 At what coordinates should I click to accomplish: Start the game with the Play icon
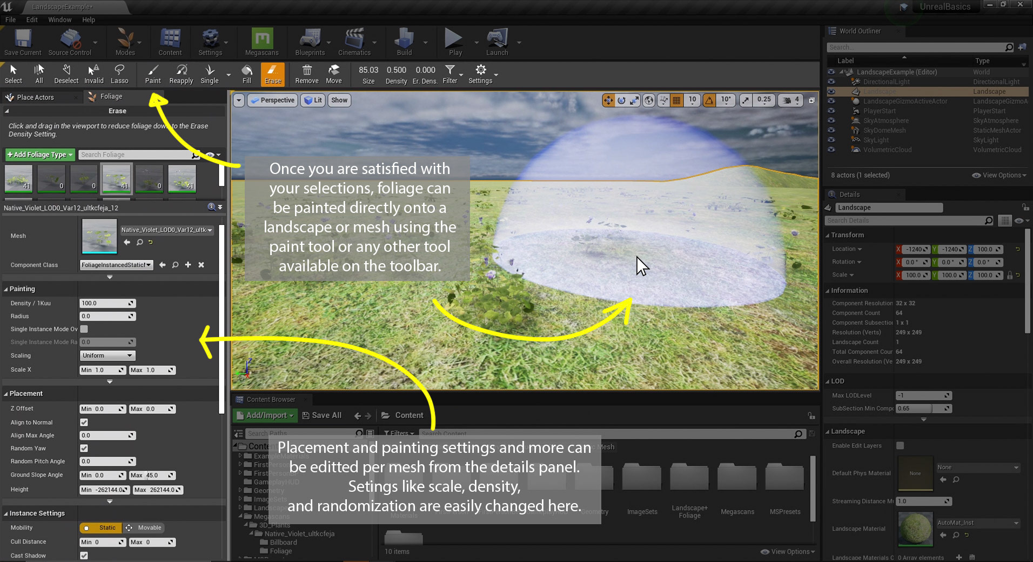coord(455,42)
